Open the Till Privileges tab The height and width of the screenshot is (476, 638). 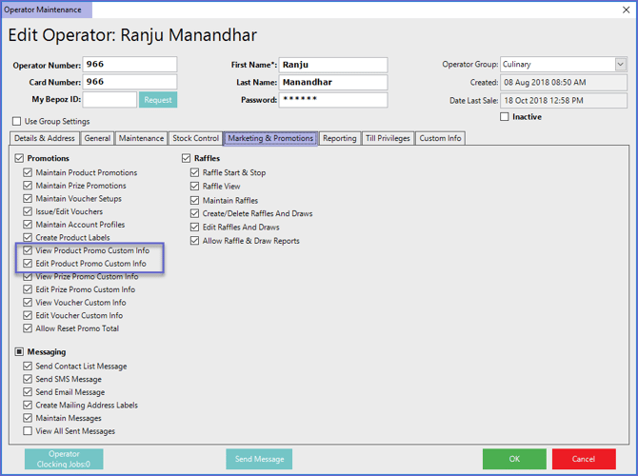[x=389, y=139]
